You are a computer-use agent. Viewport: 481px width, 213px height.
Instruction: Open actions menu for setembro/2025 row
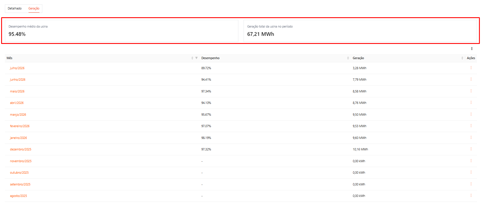(471, 184)
